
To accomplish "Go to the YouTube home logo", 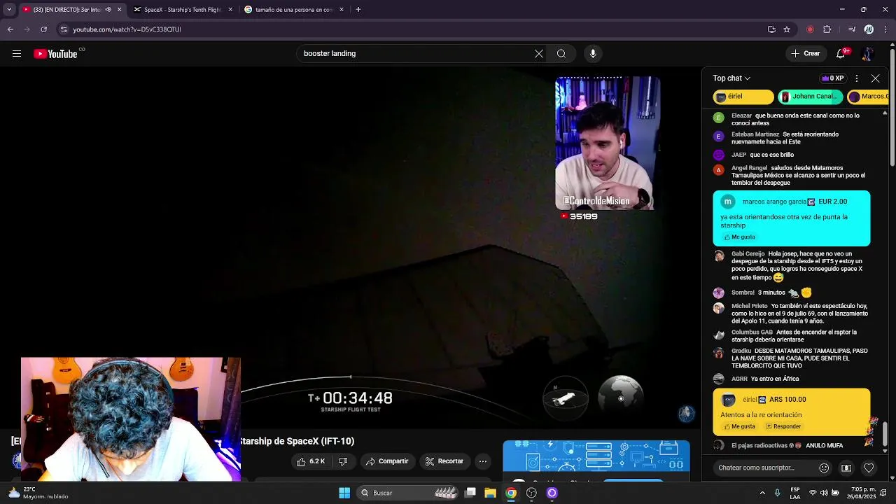I will [x=56, y=54].
